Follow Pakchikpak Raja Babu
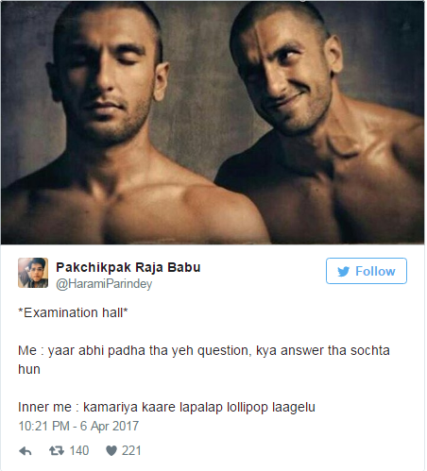This screenshot has width=427, height=471. [367, 271]
